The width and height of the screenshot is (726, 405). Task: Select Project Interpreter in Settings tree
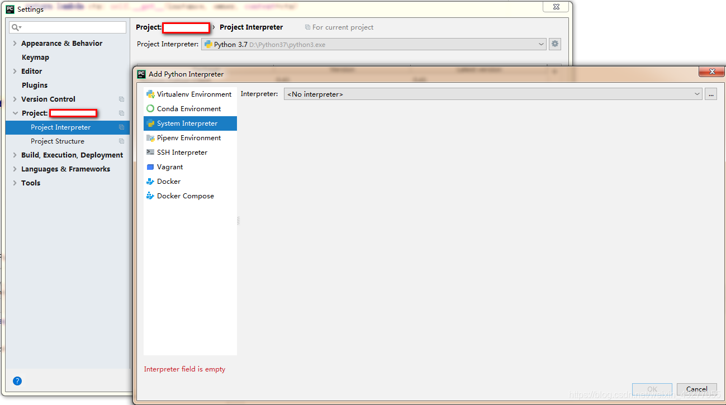[67, 127]
